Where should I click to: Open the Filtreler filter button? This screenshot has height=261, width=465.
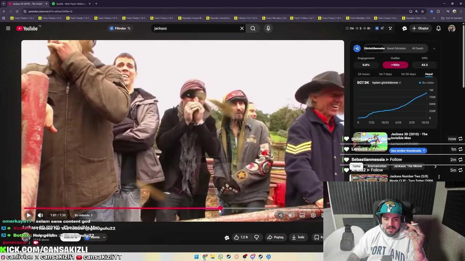tap(120, 28)
